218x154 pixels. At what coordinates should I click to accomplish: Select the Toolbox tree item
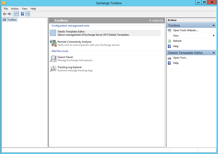10,20
